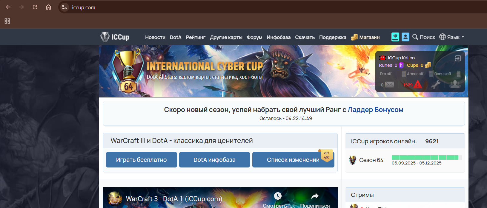This screenshot has height=208, width=487.
Task: Click the ver. 492 version tag
Action: click(327, 155)
